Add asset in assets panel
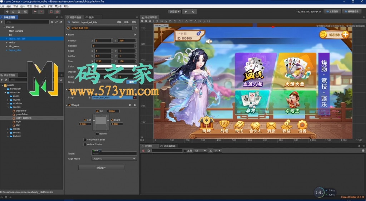This screenshot has height=201, width=366. click(2, 80)
